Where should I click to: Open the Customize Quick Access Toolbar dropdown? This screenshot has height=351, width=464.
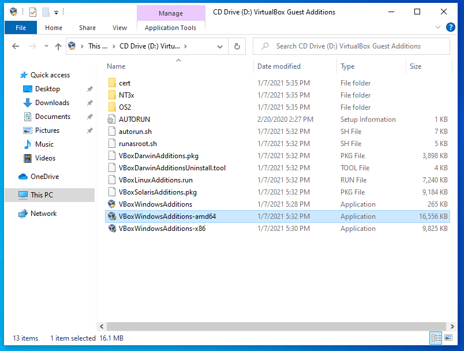(x=56, y=13)
